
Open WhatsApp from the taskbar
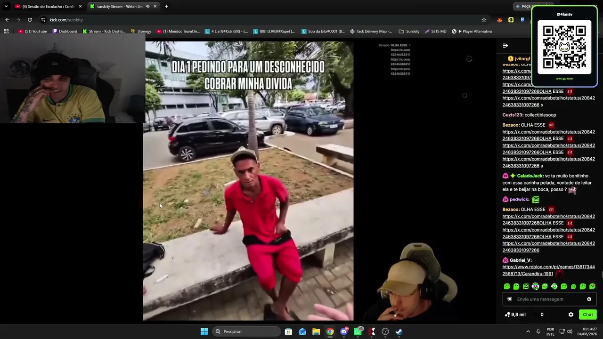[x=358, y=331]
